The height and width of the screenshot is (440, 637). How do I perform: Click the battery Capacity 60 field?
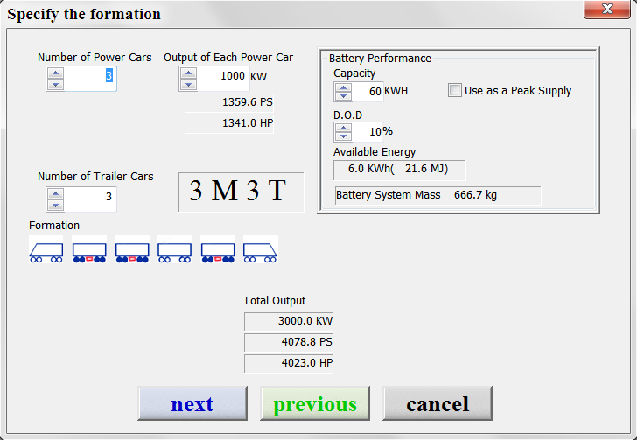click(367, 92)
